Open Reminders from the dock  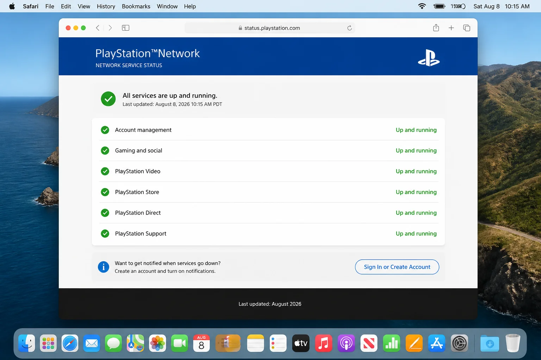pos(278,343)
